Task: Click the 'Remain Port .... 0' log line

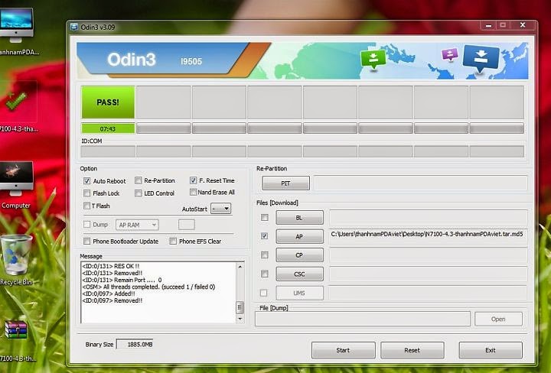Action: point(122,280)
